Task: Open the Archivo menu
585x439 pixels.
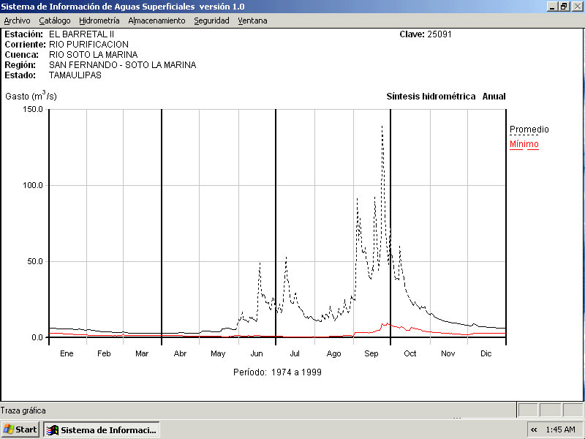Action: click(x=17, y=20)
